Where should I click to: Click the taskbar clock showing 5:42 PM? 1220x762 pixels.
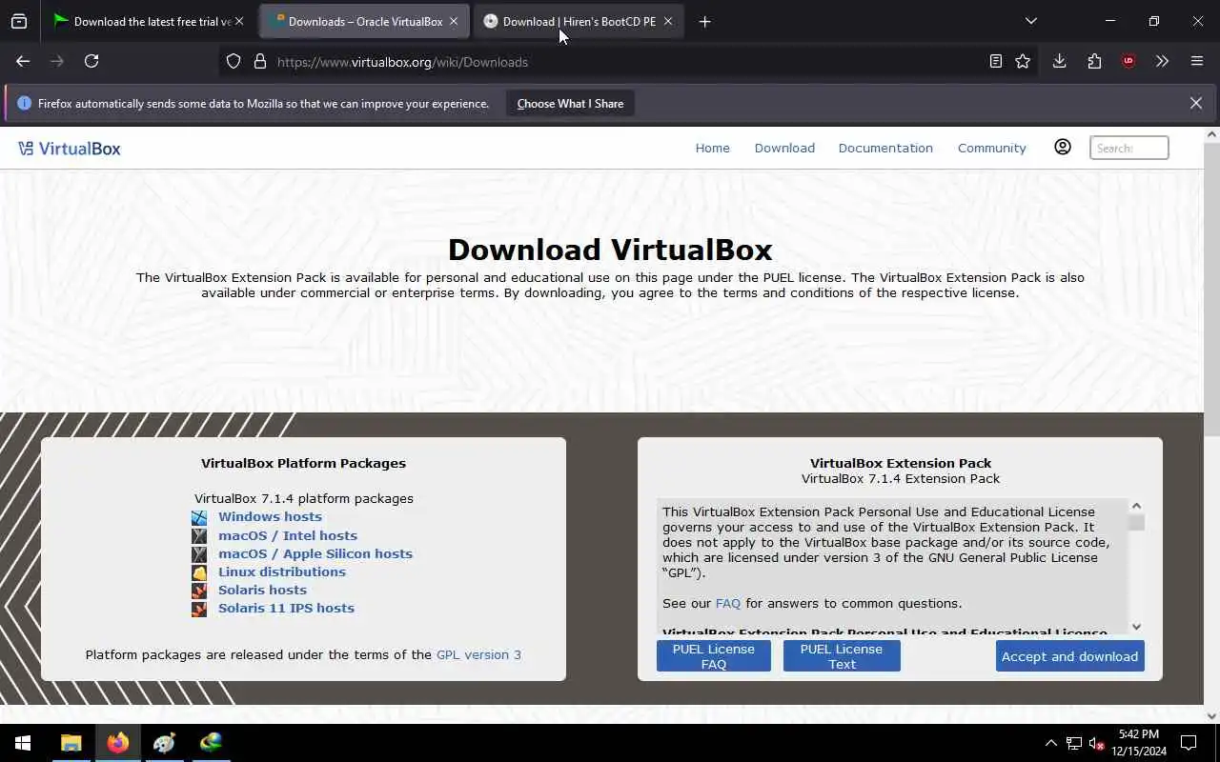point(1139,743)
